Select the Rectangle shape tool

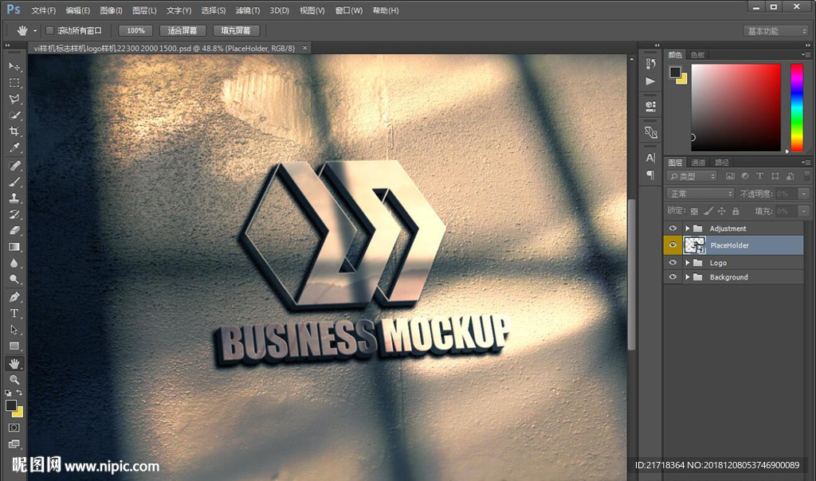(14, 346)
